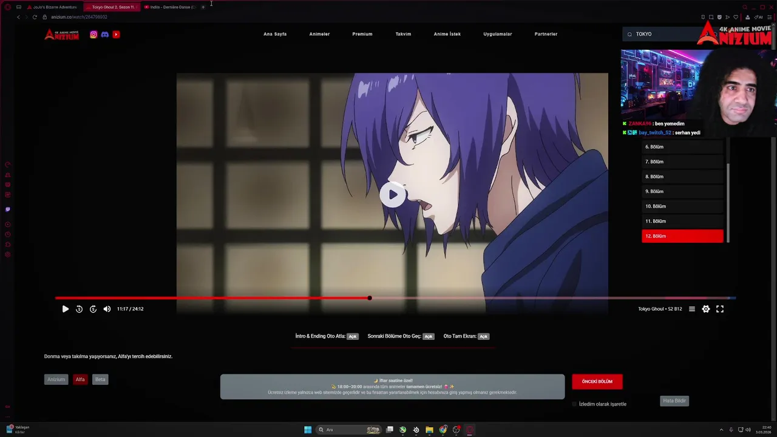The image size is (777, 437).
Task: Click the small play button in player controls
Action: click(66, 309)
